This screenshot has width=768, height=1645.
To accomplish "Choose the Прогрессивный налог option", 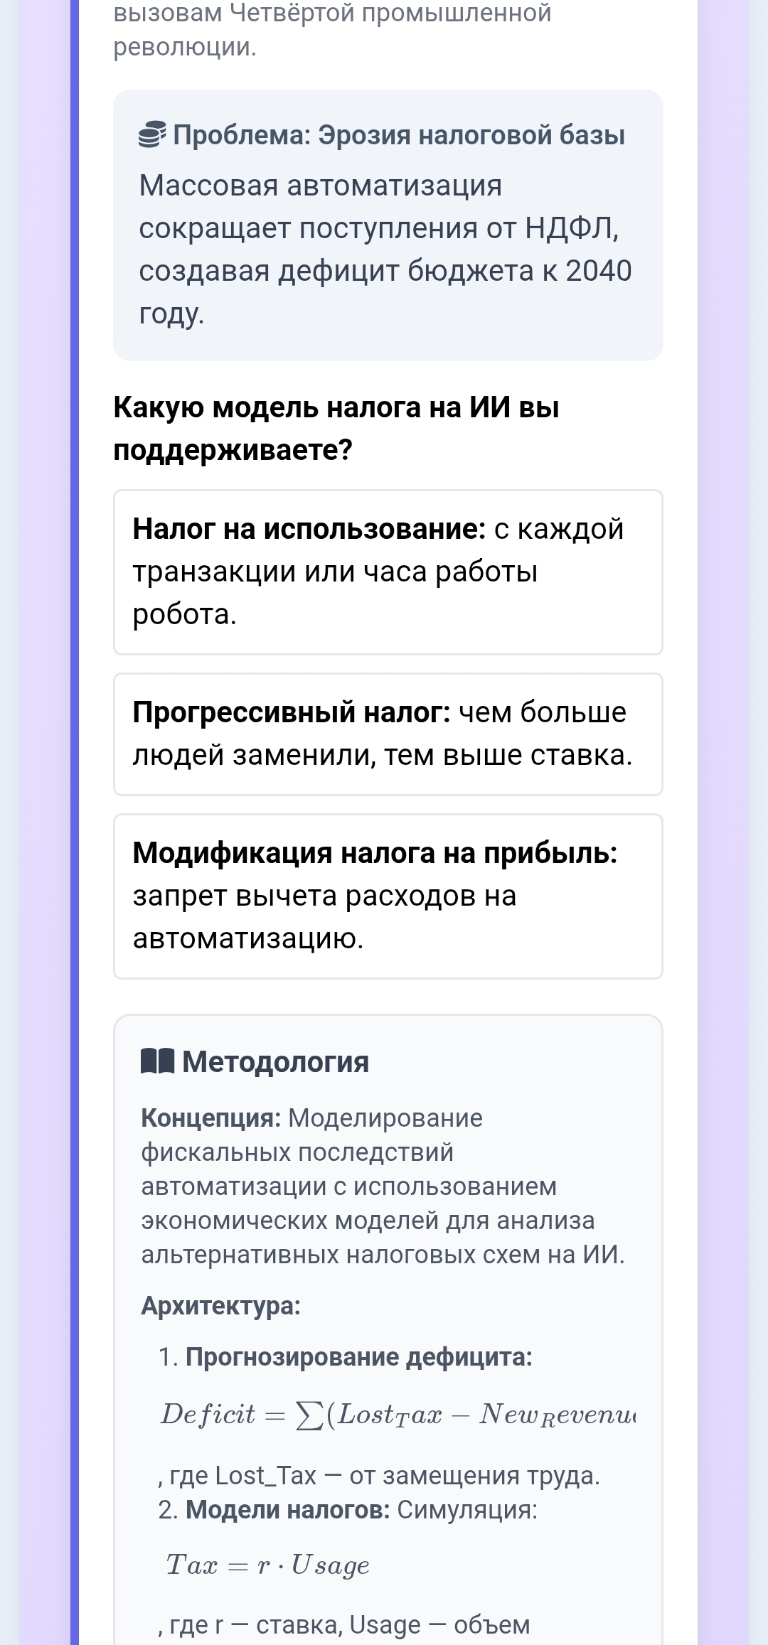I will coord(388,734).
